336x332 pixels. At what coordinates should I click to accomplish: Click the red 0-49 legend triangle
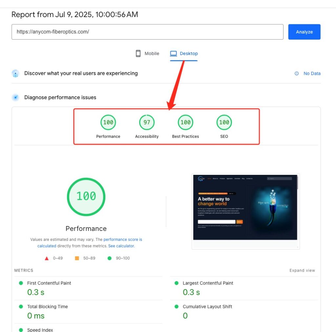pyautogui.click(x=47, y=258)
